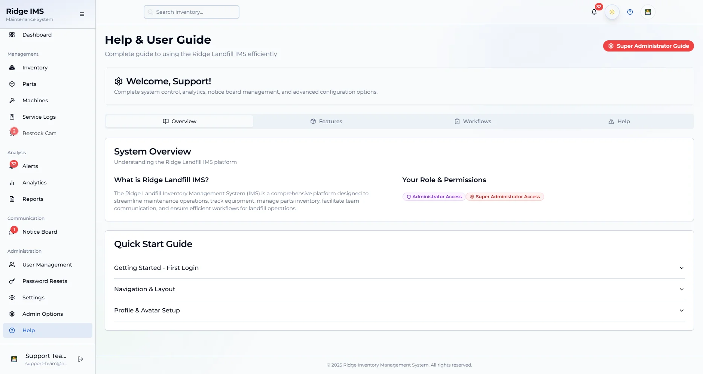
Task: Expand the Navigation & Layout section
Action: click(x=399, y=289)
